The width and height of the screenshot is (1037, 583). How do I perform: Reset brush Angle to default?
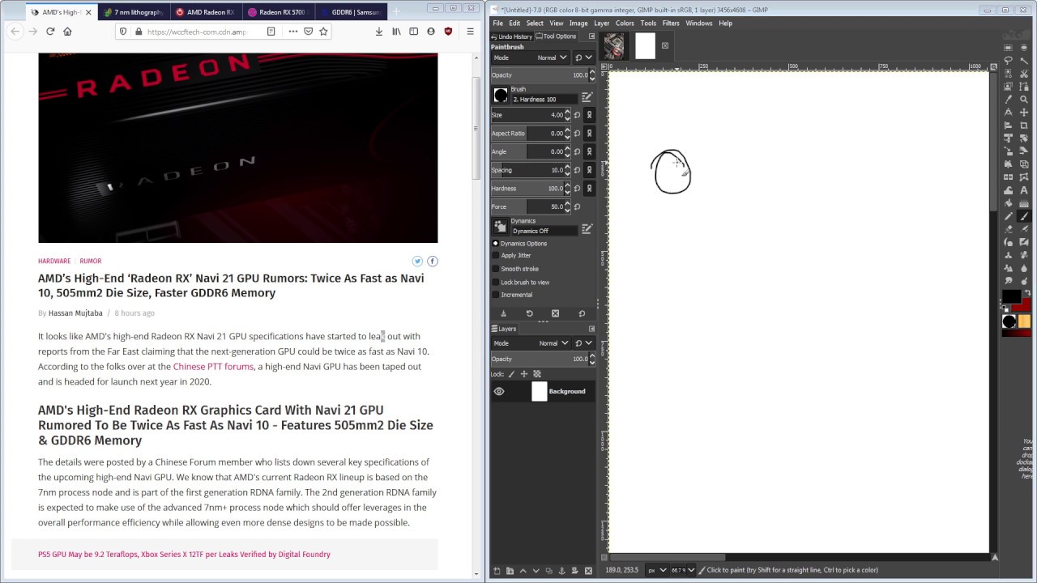(x=577, y=151)
